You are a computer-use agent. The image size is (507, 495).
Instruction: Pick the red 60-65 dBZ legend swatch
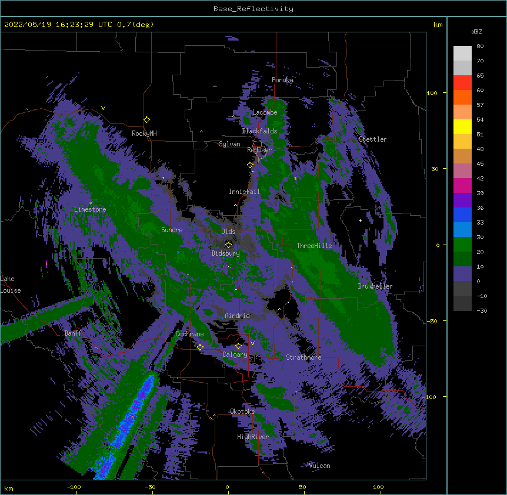462,83
